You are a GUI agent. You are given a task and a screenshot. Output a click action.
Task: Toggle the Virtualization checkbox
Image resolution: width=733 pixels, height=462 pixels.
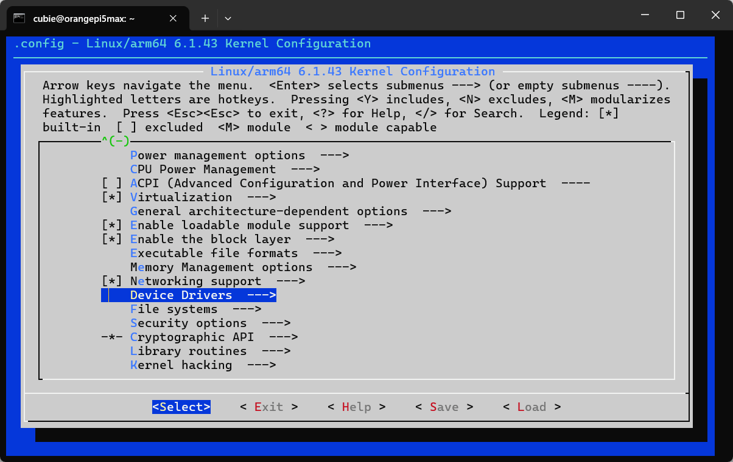pyautogui.click(x=112, y=198)
